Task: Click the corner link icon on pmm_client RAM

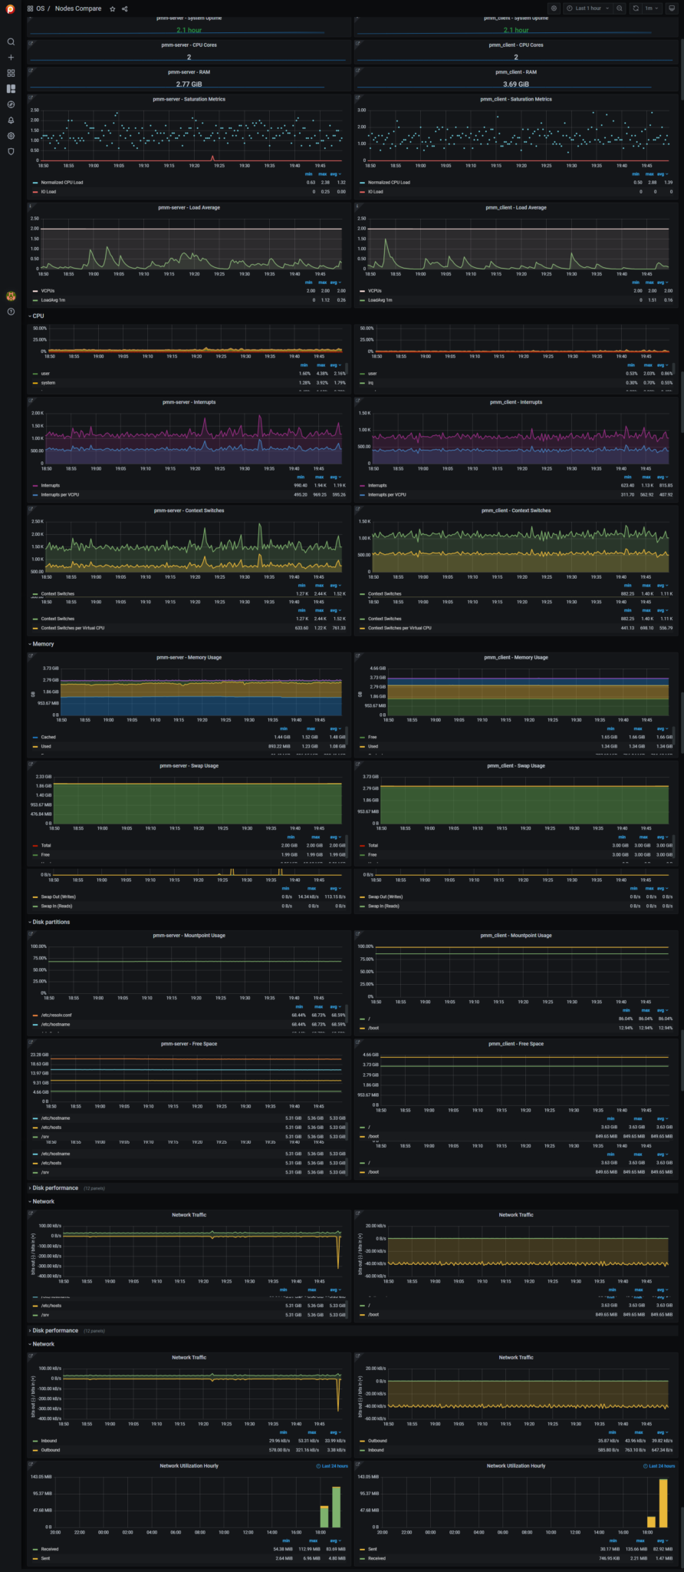Action: (x=357, y=70)
